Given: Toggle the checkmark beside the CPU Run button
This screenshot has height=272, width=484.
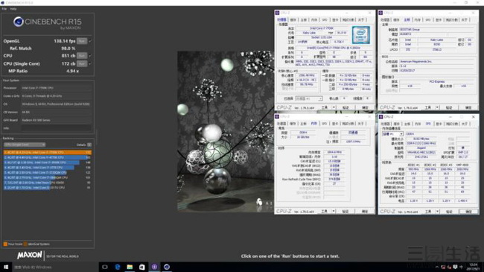Looking at the screenshot, I should point(90,56).
